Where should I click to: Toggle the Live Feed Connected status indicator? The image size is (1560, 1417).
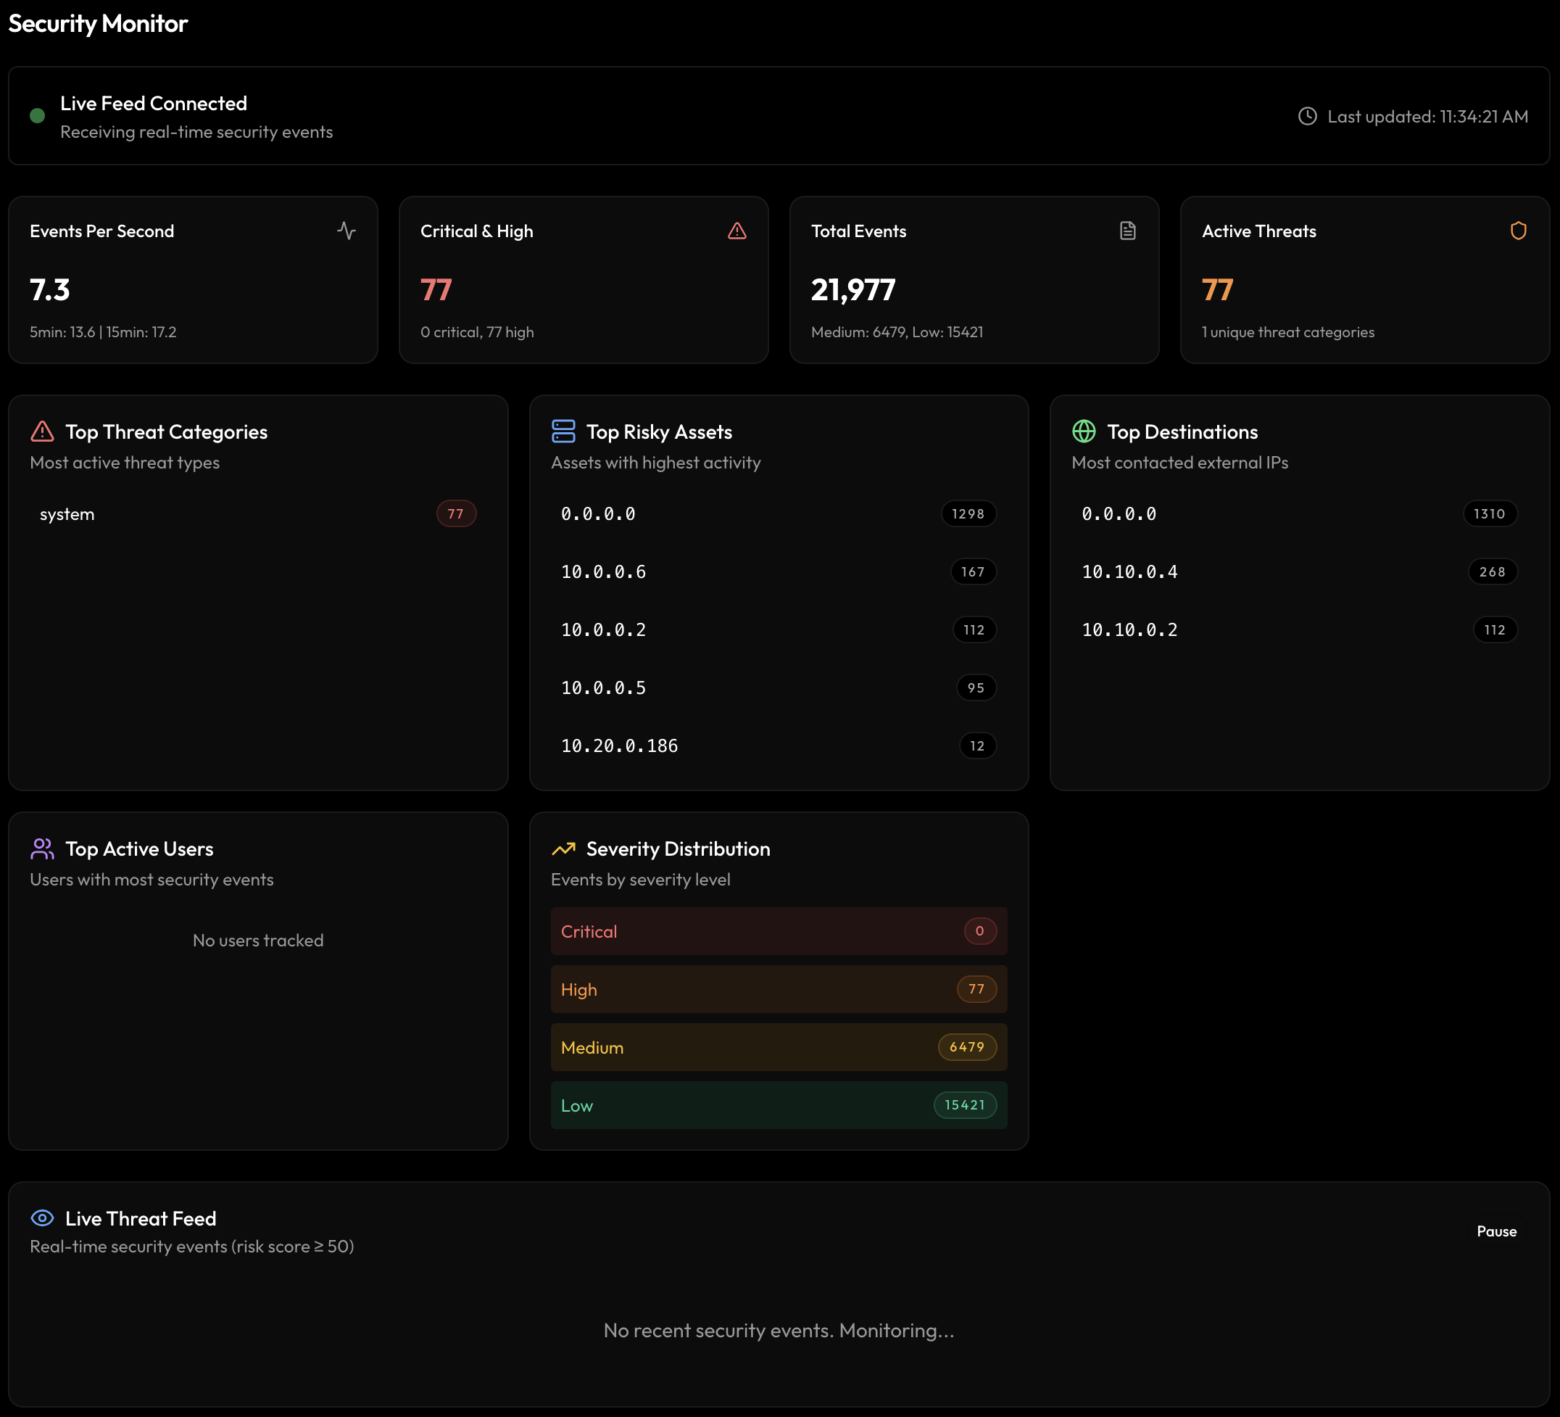coord(37,115)
